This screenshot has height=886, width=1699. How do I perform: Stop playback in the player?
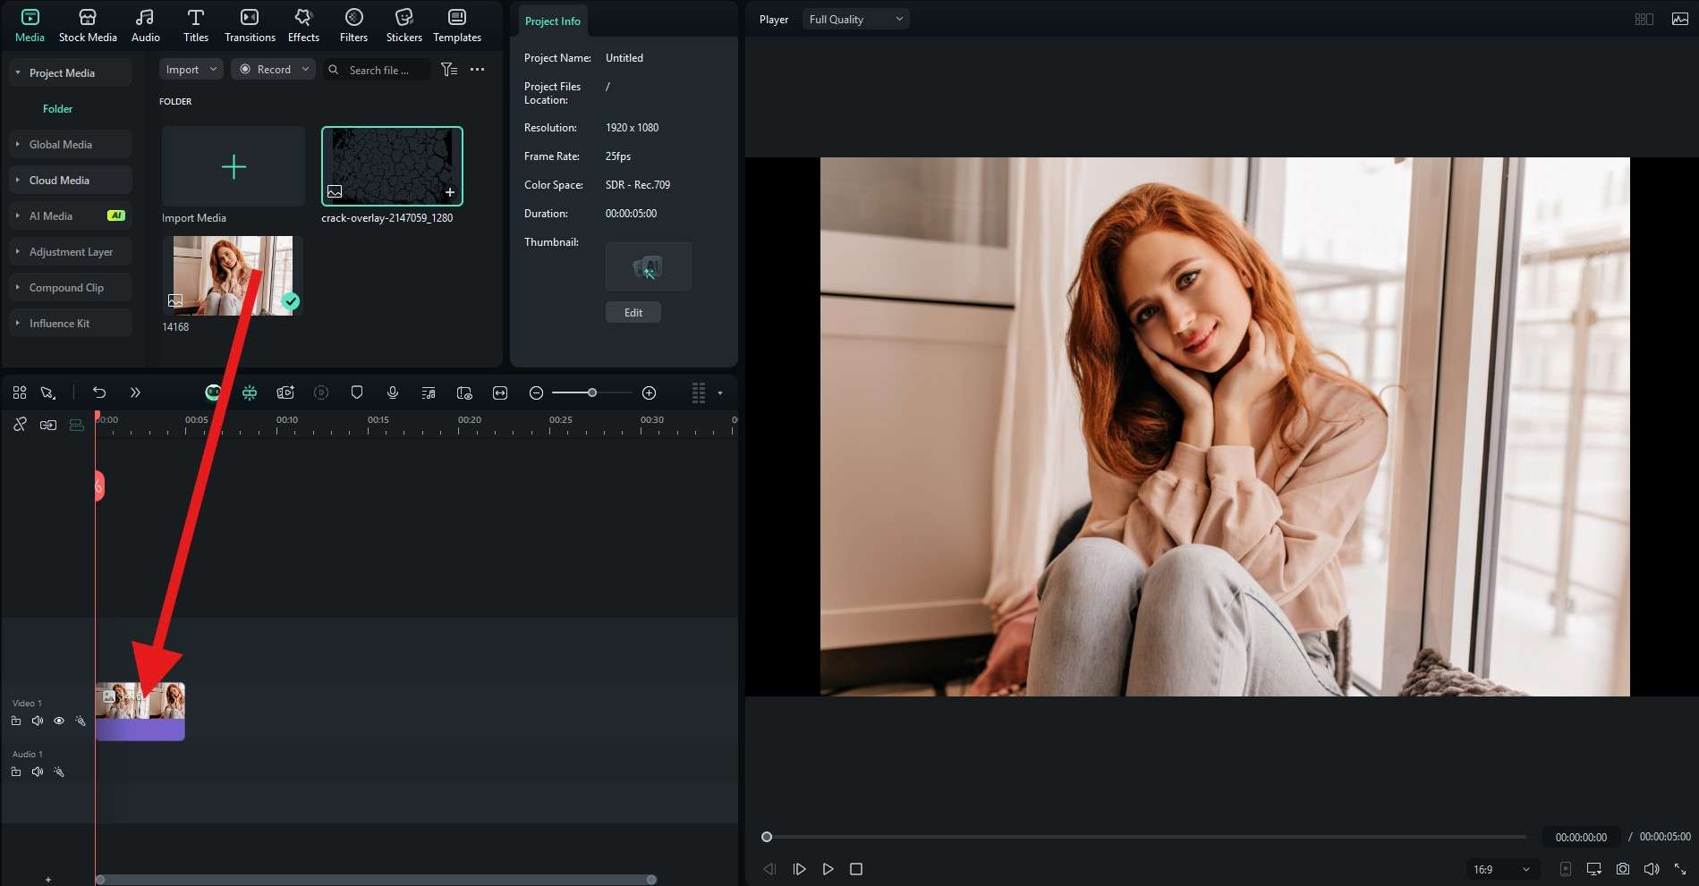pyautogui.click(x=856, y=869)
